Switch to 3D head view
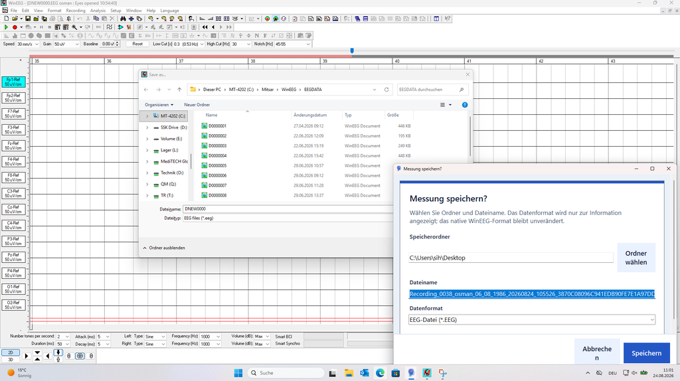 [x=11, y=359]
